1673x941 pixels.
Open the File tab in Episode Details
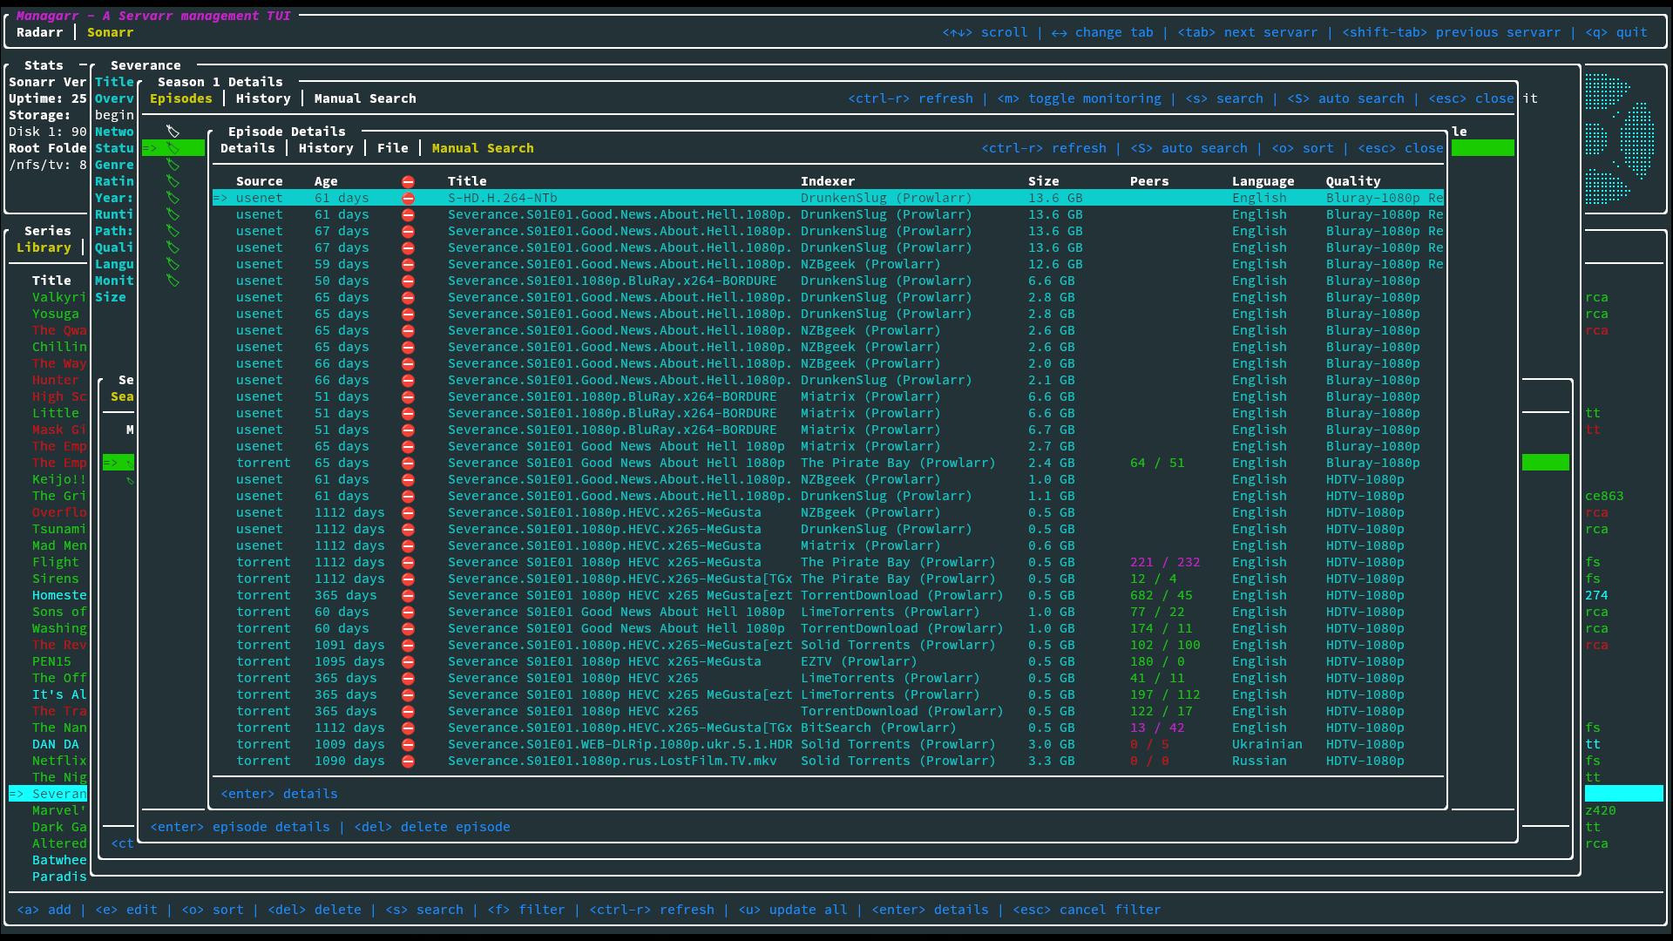392,149
